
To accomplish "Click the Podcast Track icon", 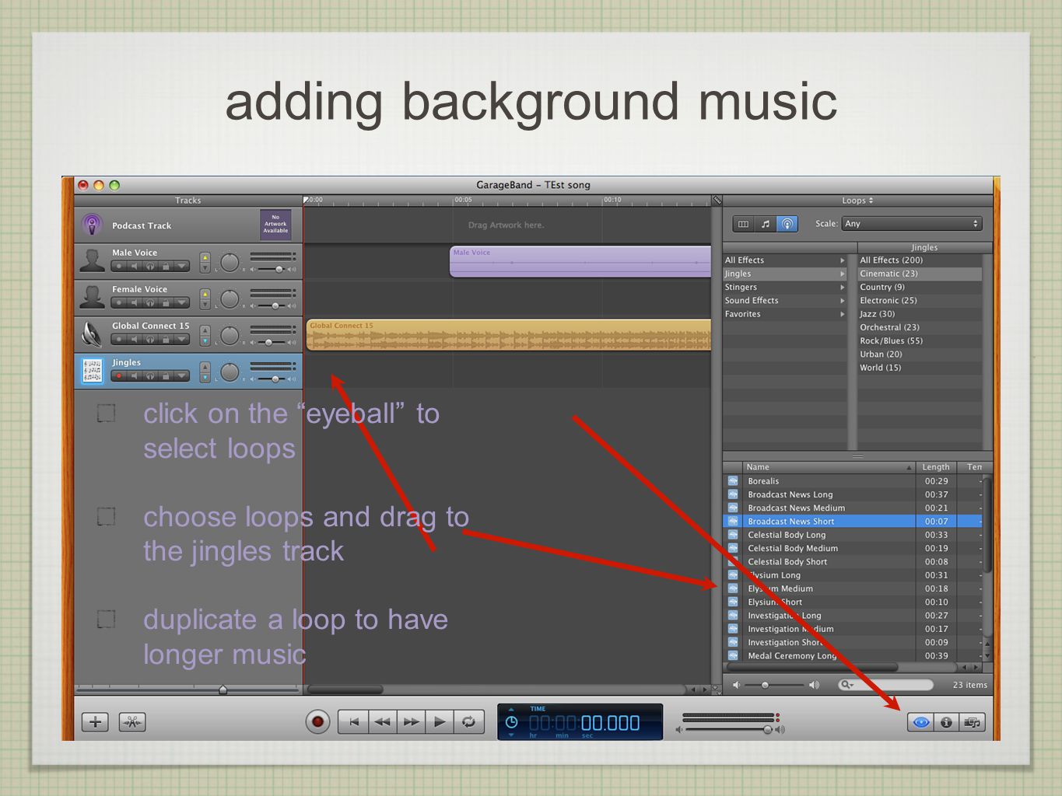I will [92, 225].
